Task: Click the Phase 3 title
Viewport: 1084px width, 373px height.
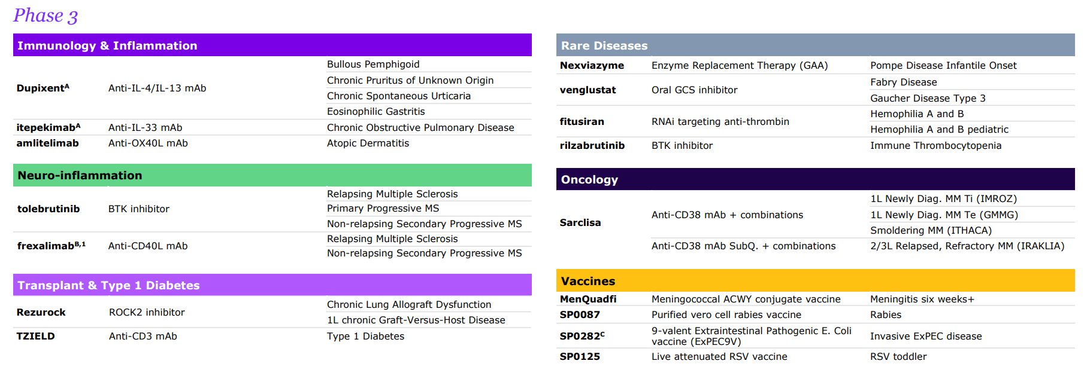Action: pyautogui.click(x=46, y=16)
